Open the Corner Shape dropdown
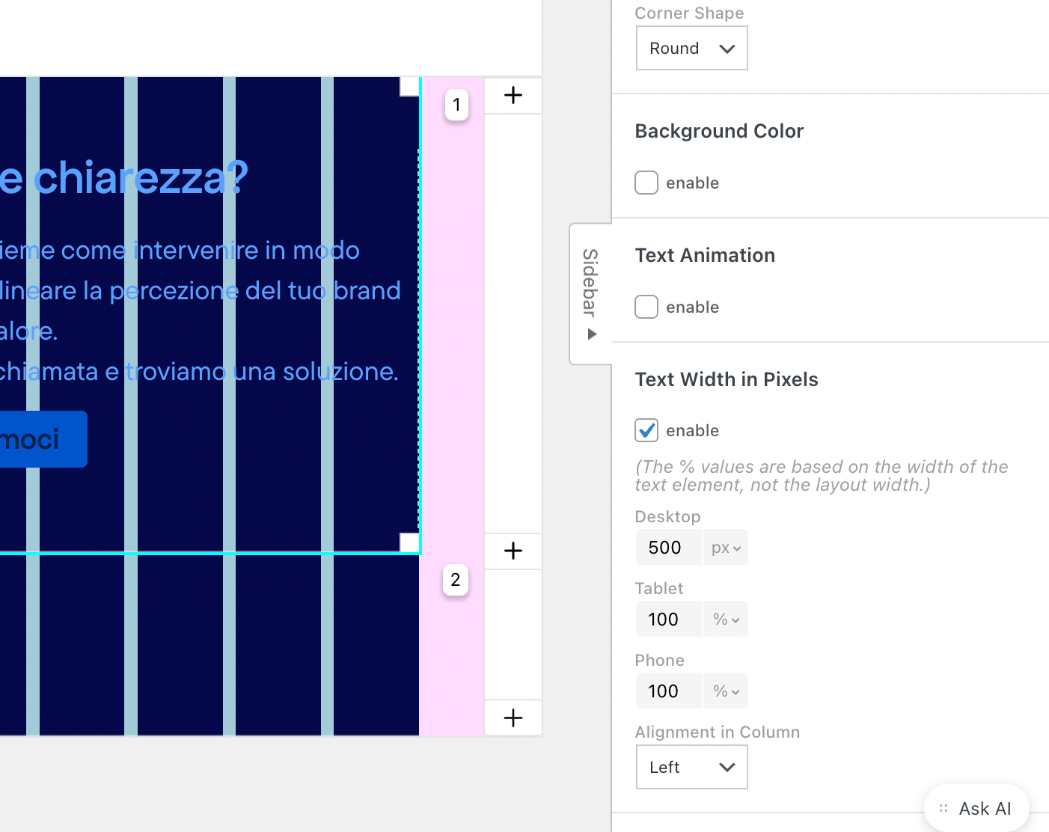 (691, 48)
